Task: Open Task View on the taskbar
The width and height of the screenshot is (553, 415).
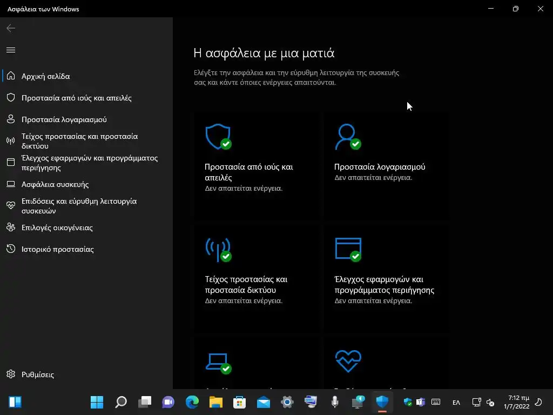Action: [144, 402]
